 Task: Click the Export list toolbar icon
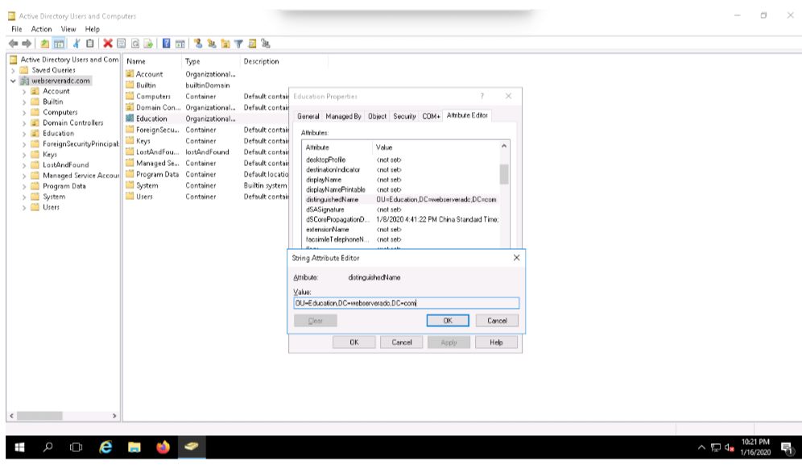[x=148, y=43]
